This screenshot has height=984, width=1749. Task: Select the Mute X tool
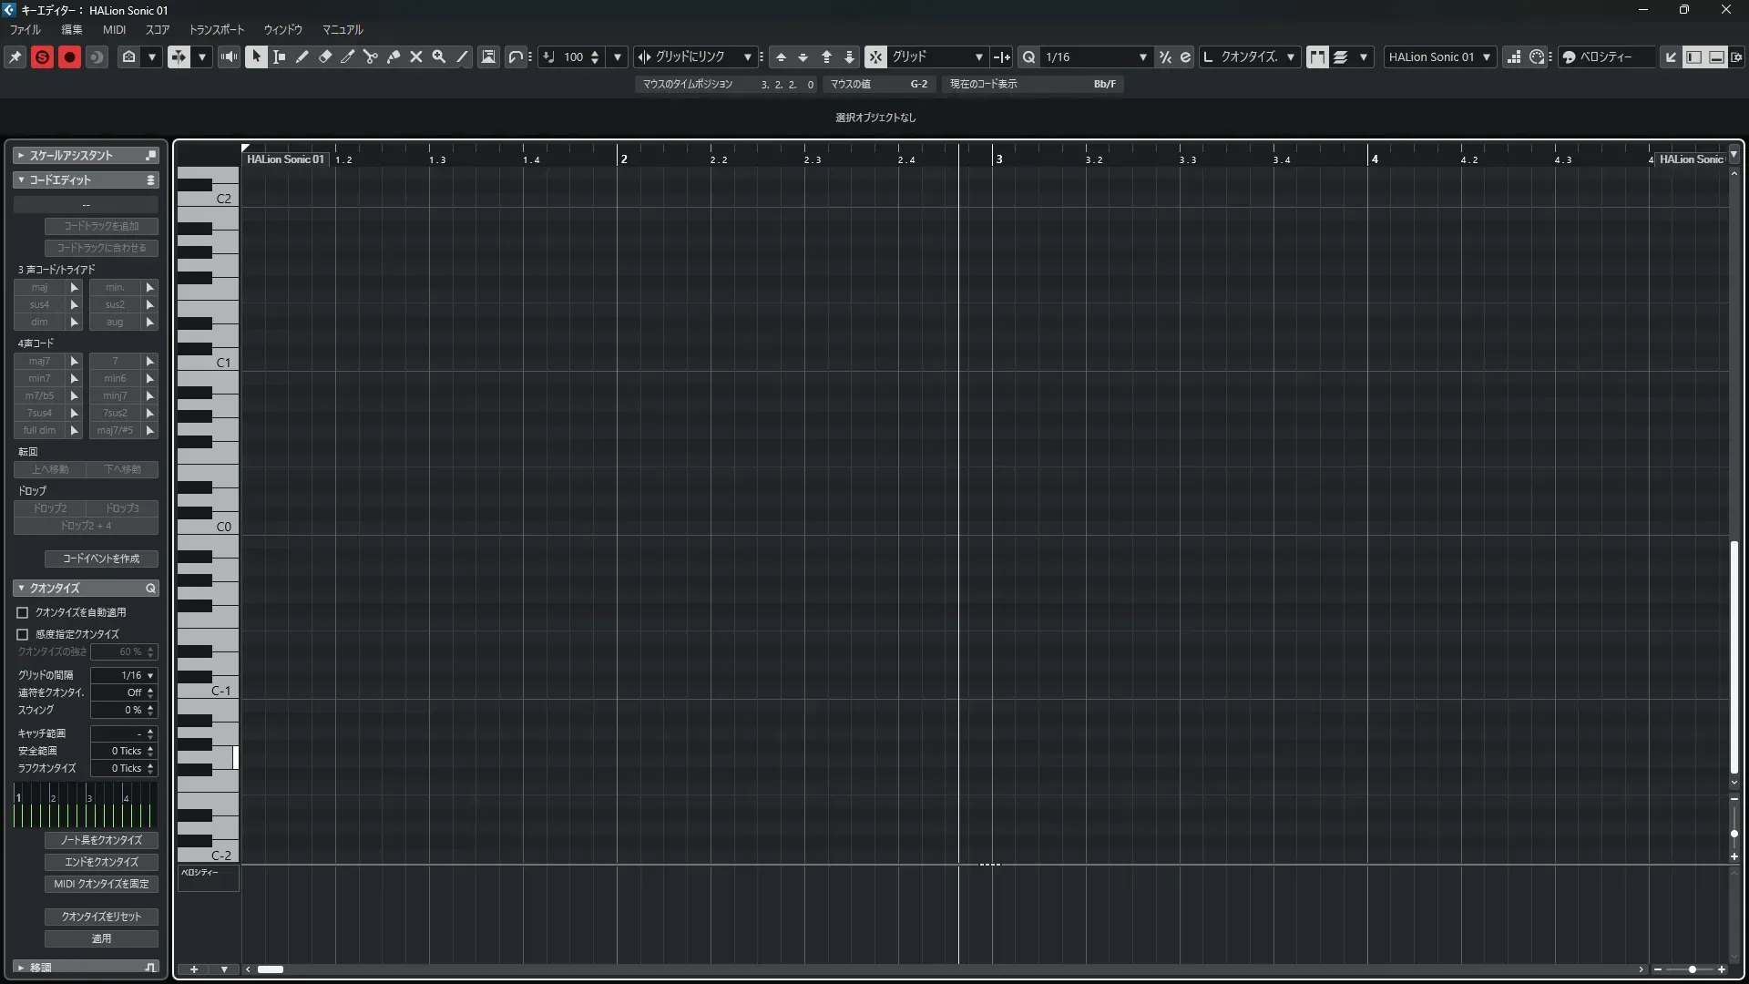coord(416,56)
